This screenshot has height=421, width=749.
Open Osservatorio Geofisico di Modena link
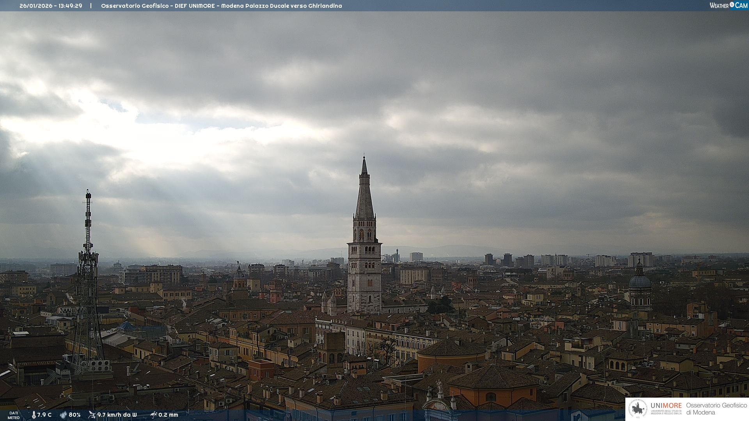tap(716, 409)
